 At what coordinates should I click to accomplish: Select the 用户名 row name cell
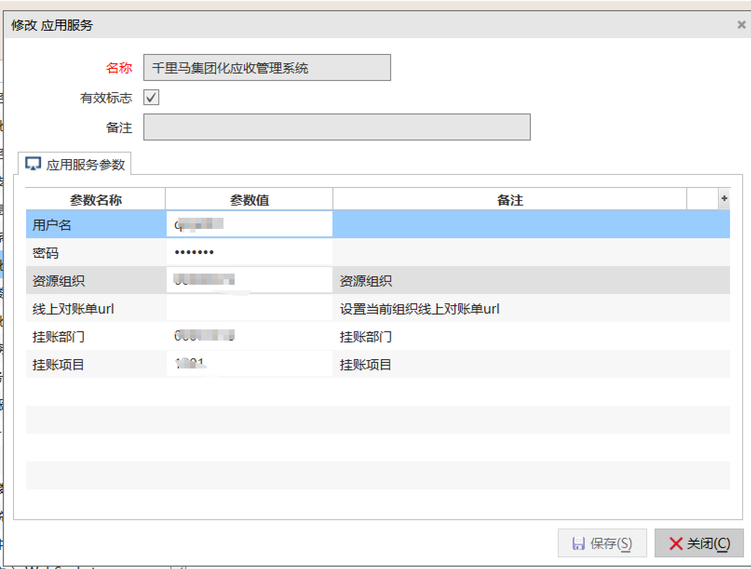[x=96, y=225]
